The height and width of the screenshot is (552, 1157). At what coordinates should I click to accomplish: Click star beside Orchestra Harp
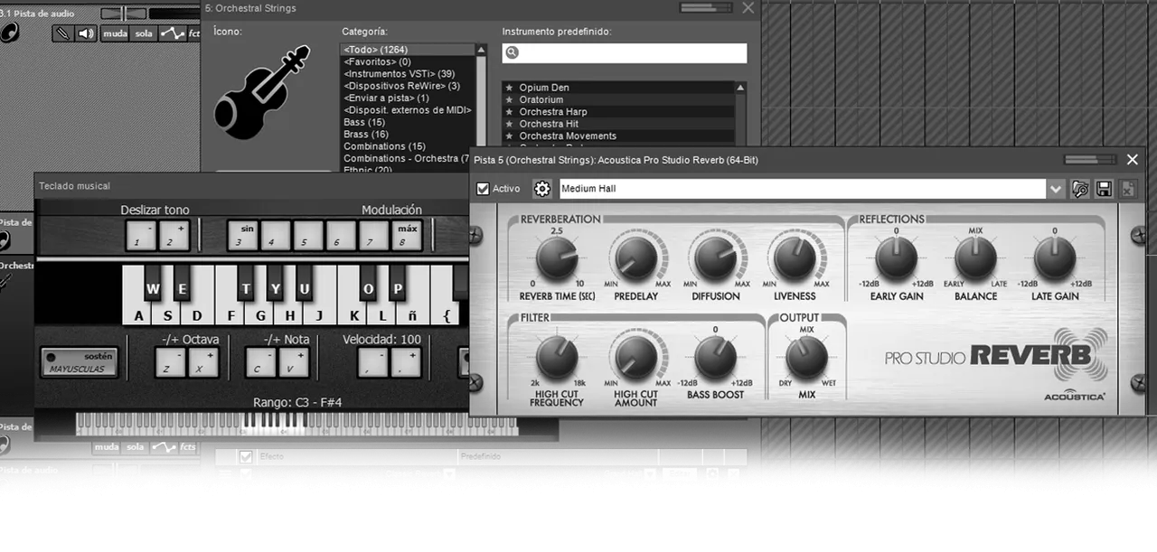point(510,112)
